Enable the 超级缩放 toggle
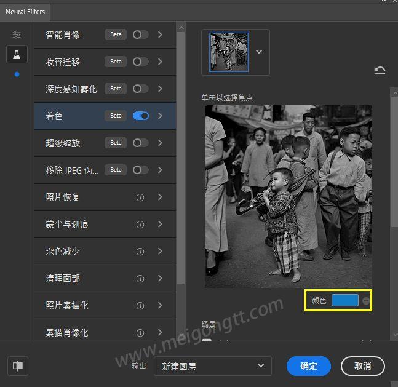The height and width of the screenshot is (387, 398). click(x=141, y=143)
